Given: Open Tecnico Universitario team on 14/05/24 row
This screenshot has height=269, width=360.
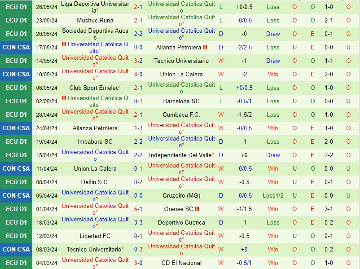Looking at the screenshot, I should coord(181,61).
